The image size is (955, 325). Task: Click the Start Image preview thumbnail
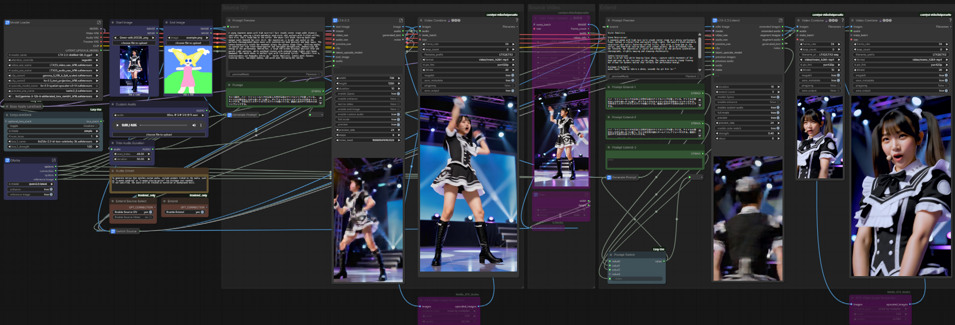[x=134, y=70]
